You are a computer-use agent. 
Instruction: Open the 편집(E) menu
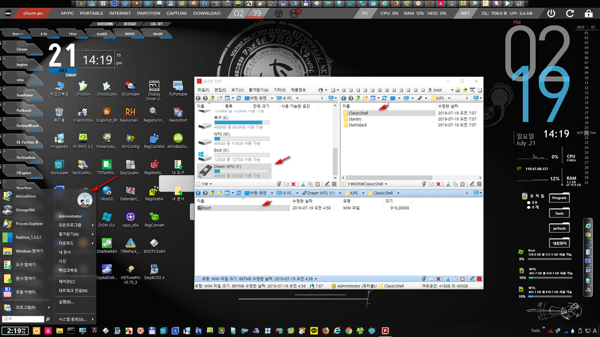coord(220,90)
